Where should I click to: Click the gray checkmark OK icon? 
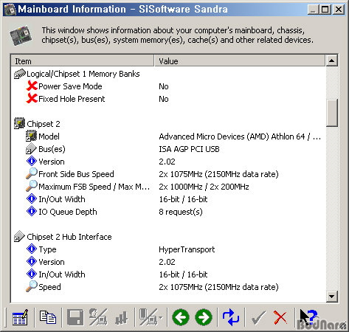pos(258,318)
